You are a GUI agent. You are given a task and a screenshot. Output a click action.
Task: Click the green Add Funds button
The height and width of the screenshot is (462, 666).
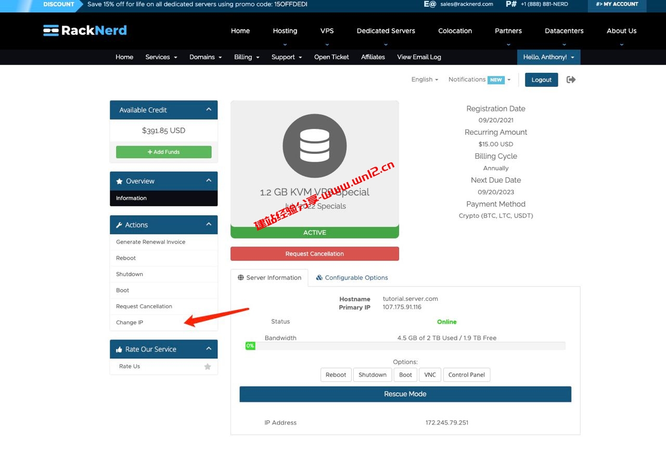point(163,152)
